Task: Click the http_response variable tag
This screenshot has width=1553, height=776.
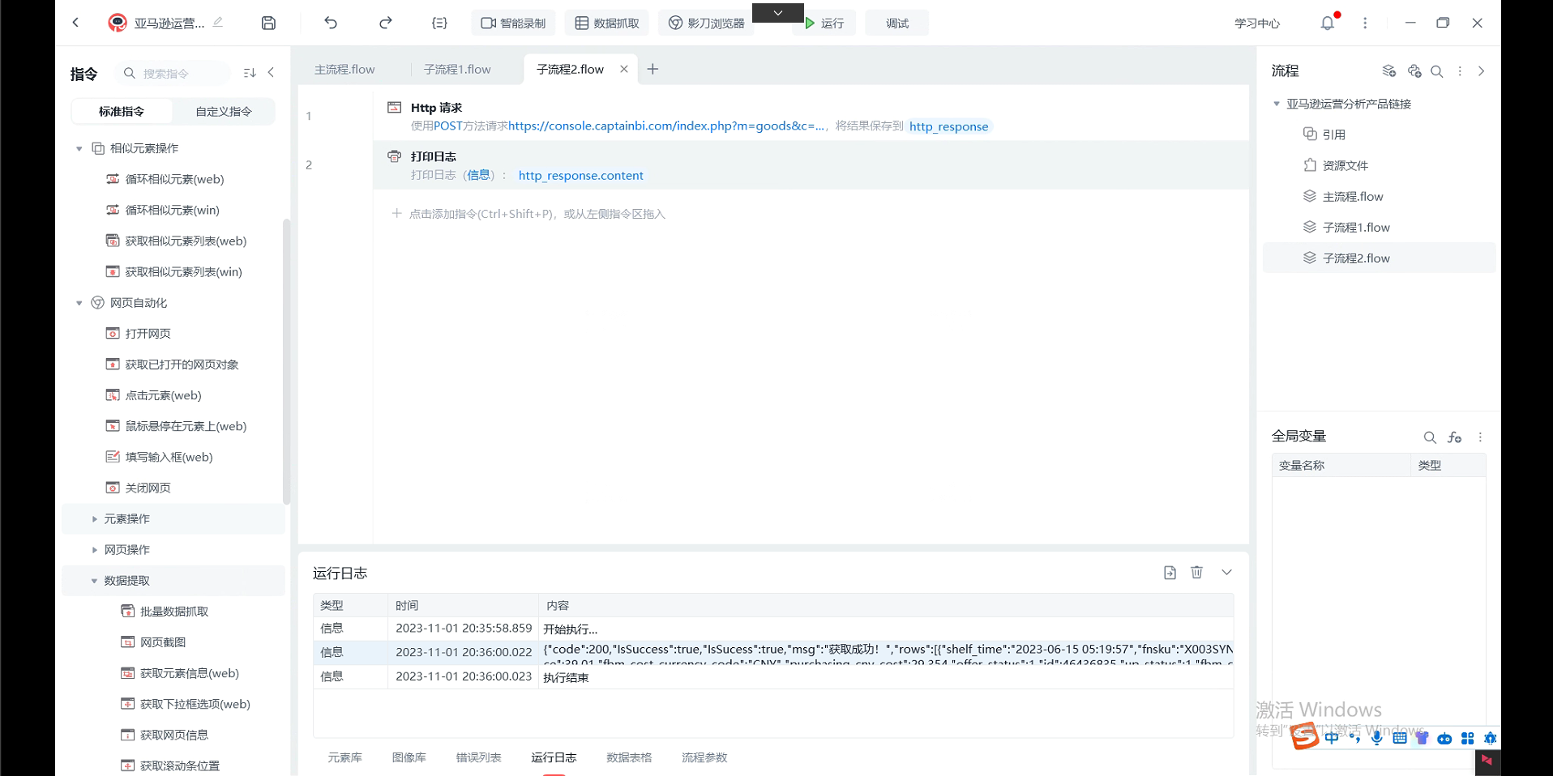Action: click(948, 126)
